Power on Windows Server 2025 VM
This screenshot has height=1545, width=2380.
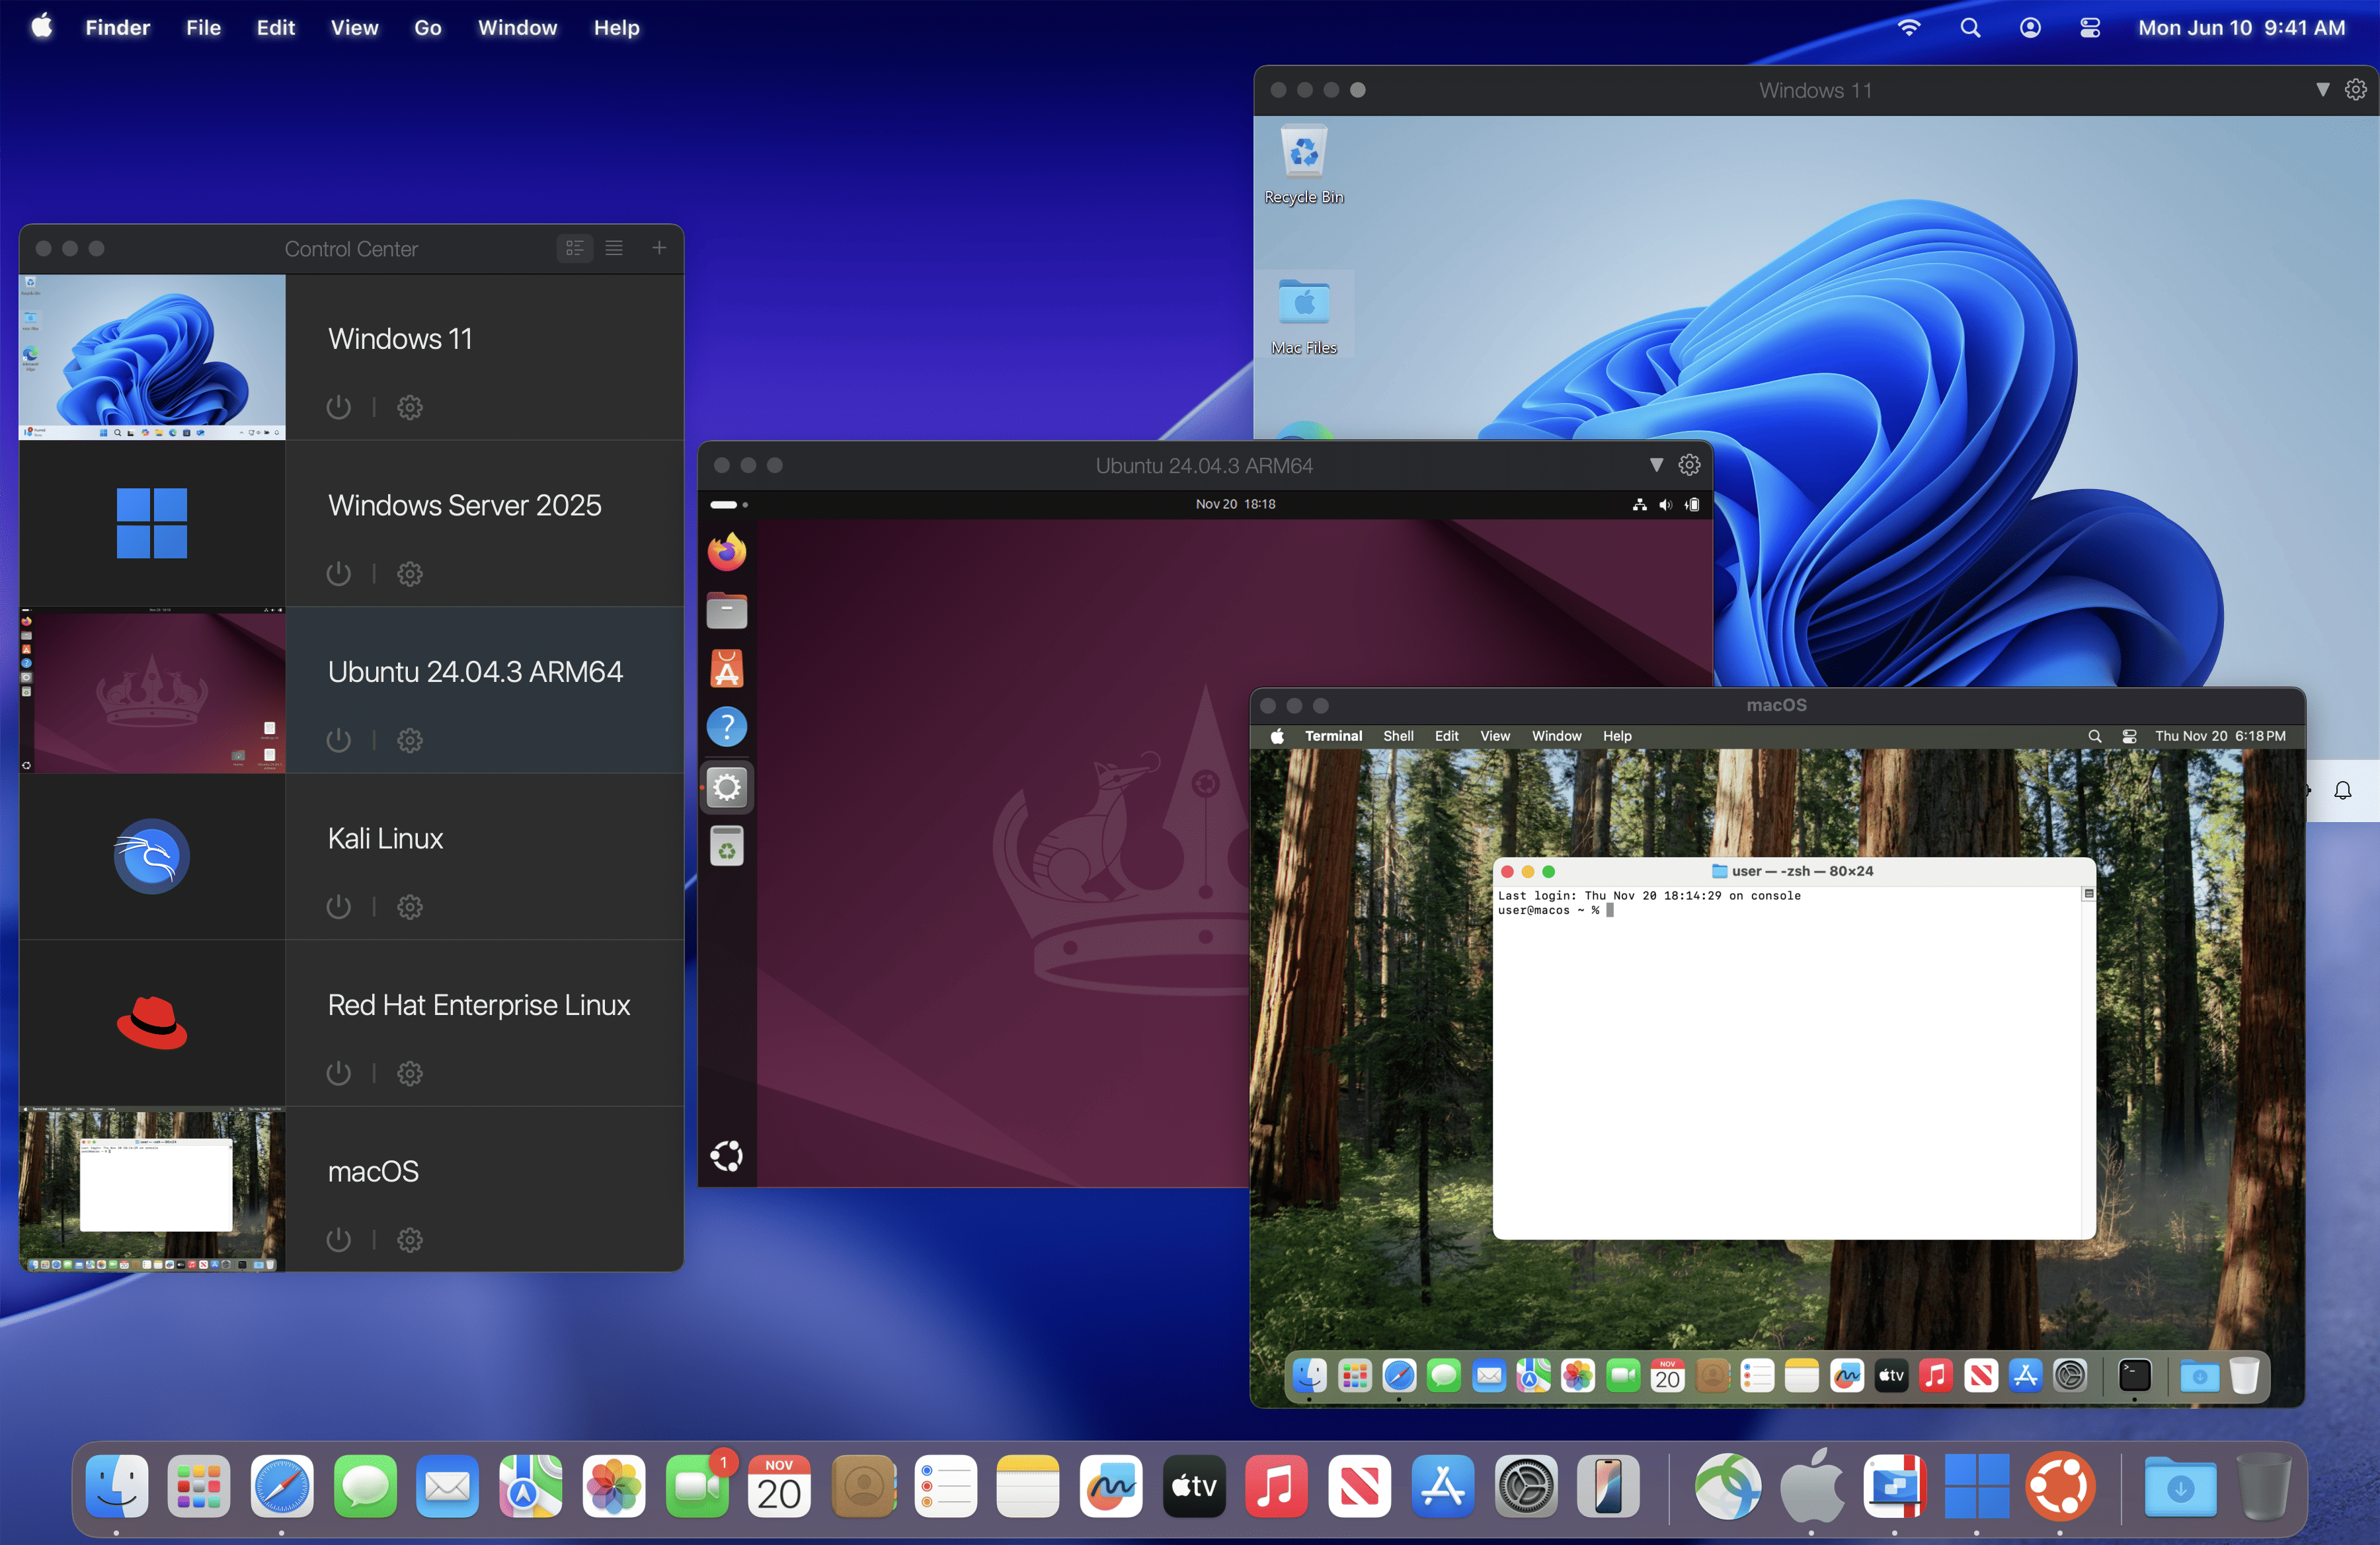pos(338,574)
